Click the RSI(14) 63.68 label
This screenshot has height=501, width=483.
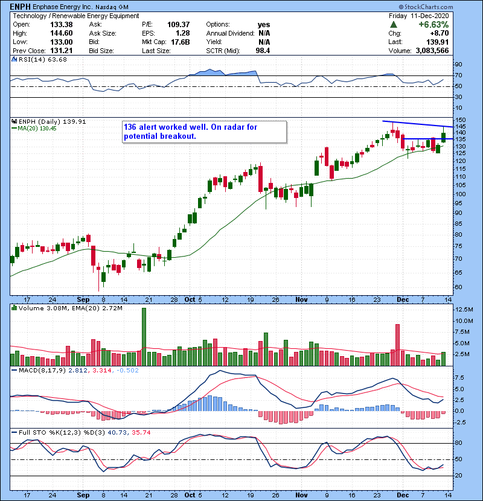[x=43, y=59]
